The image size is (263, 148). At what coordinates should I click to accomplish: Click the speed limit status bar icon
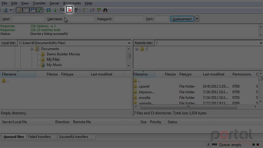pyautogui.click(x=214, y=144)
